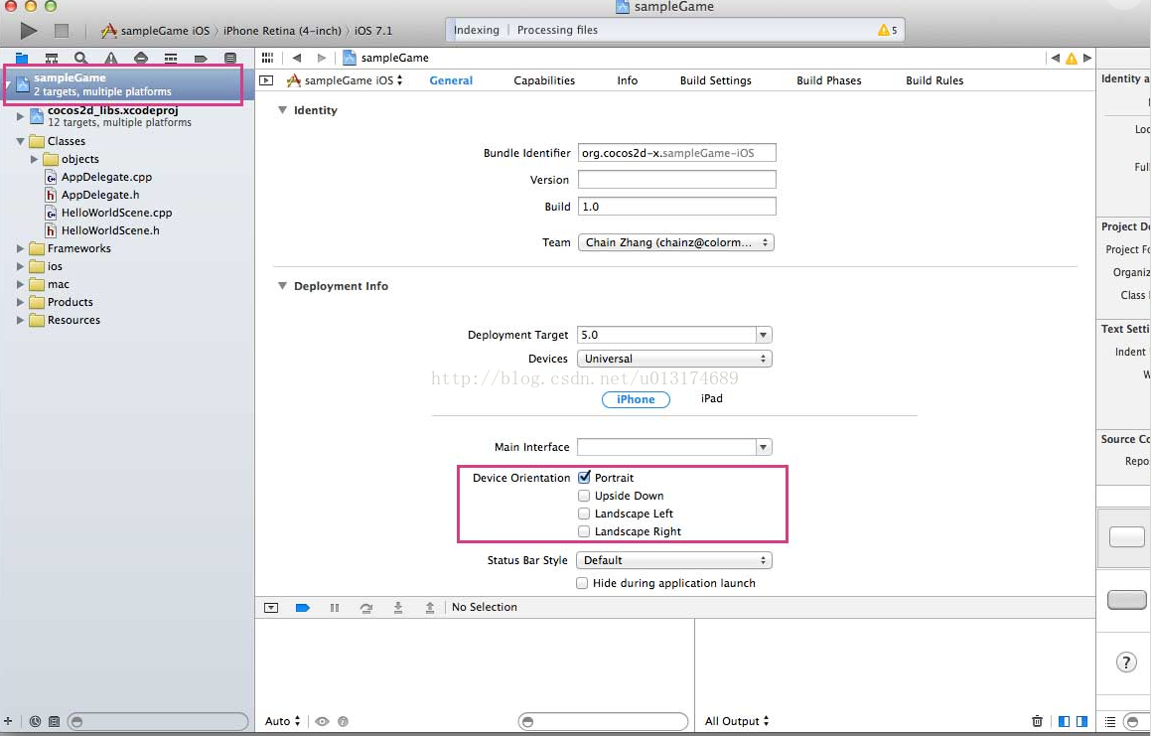
Task: Clear console with the trash icon
Action: tap(1037, 720)
